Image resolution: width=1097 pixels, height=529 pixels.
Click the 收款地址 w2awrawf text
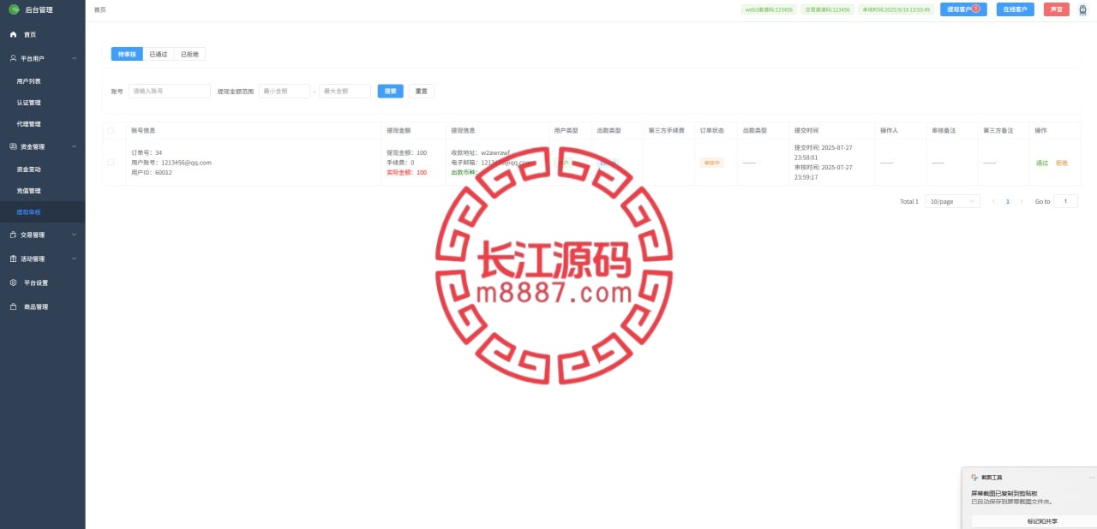click(x=480, y=152)
